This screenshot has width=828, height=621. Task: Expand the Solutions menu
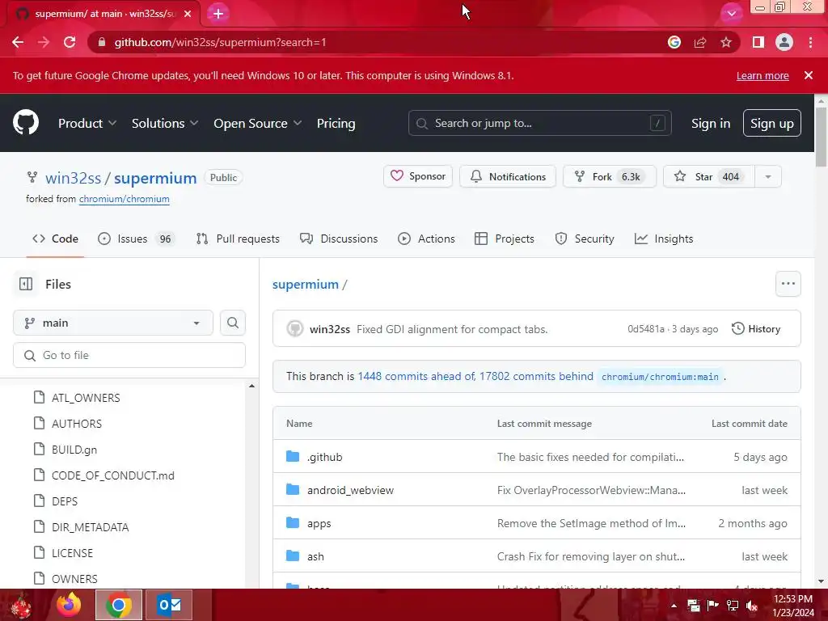(165, 123)
